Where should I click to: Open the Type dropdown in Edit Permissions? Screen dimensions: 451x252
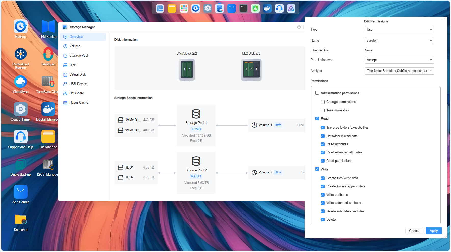(x=399, y=29)
